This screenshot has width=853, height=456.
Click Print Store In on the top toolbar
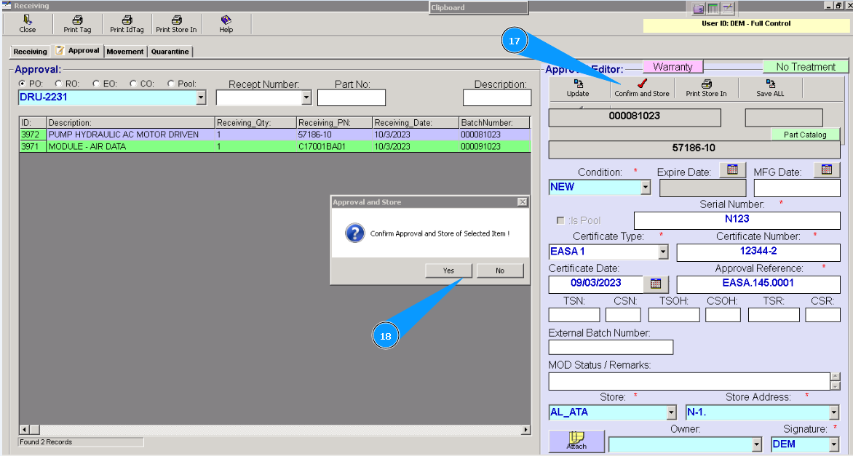click(x=176, y=25)
